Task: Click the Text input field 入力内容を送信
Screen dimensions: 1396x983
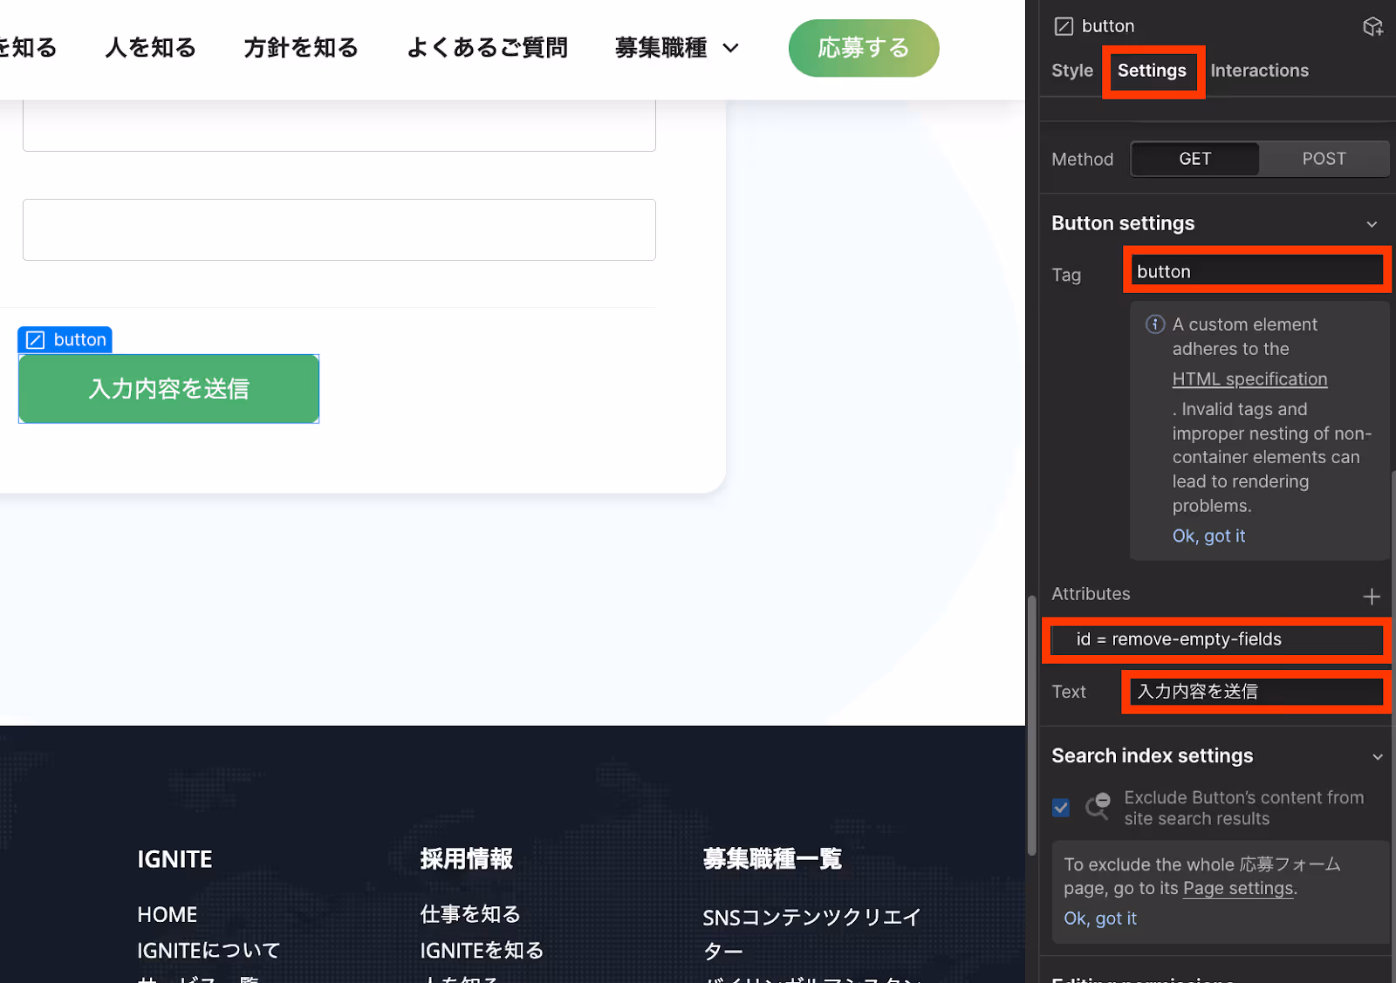Action: click(1256, 692)
